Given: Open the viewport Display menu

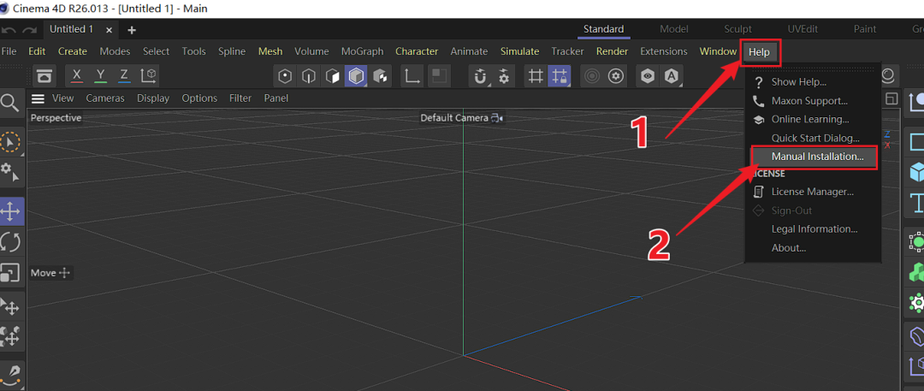Looking at the screenshot, I should coord(153,98).
